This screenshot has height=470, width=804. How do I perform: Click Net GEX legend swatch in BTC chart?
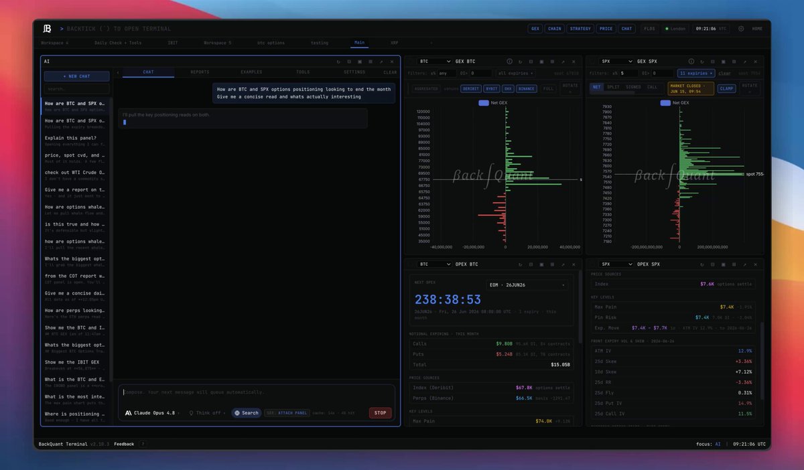click(484, 102)
